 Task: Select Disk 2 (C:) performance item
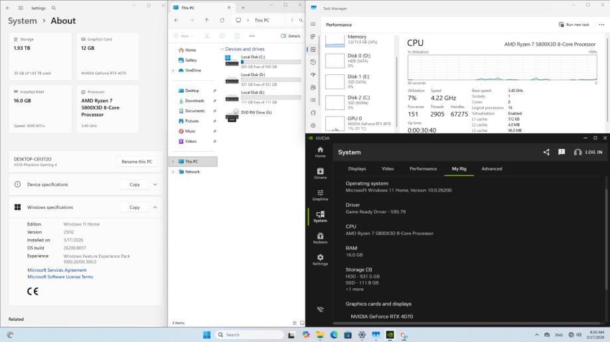[x=358, y=103]
